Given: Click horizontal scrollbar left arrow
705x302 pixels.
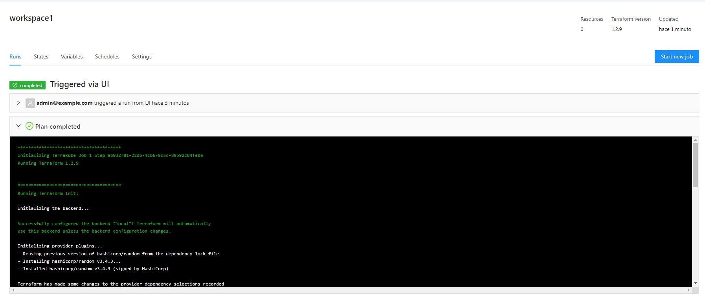Looking at the screenshot, I should [13, 290].
